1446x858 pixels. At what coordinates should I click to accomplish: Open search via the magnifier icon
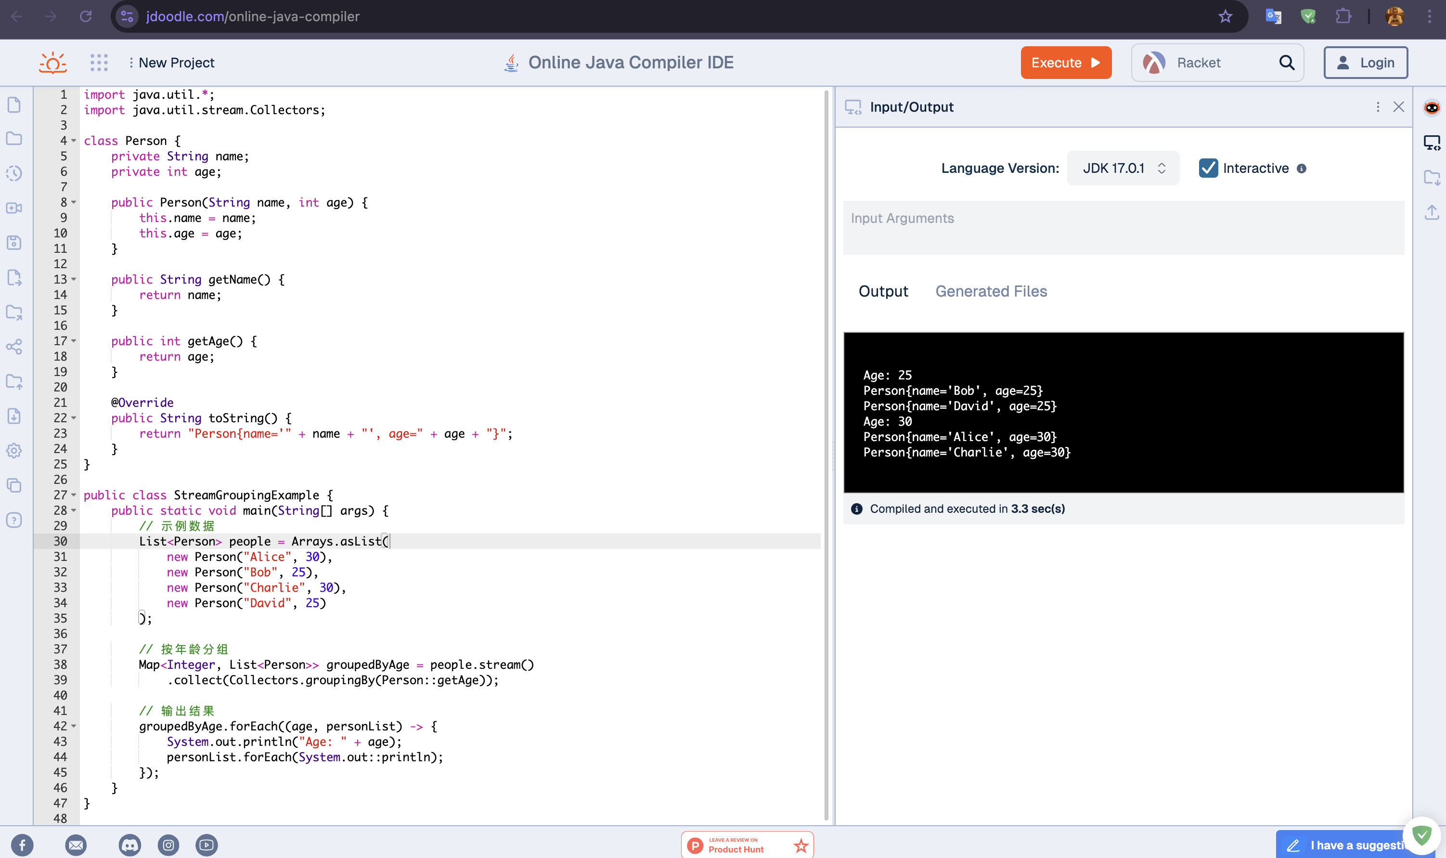[x=1287, y=63]
